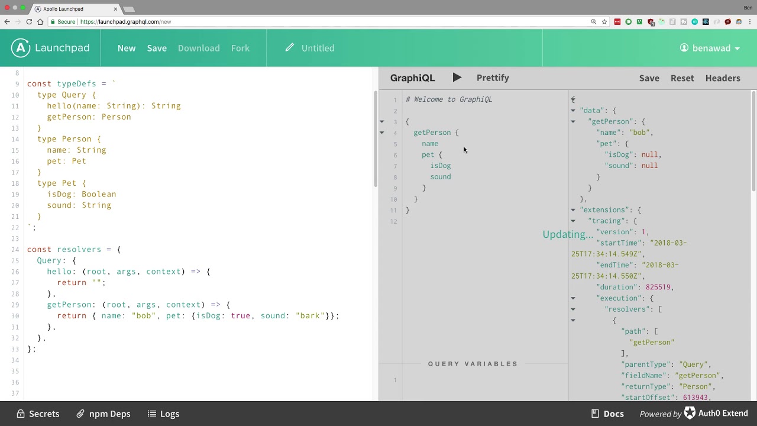757x426 pixels.
Task: Click the book icon beside Docs
Action: click(x=596, y=413)
